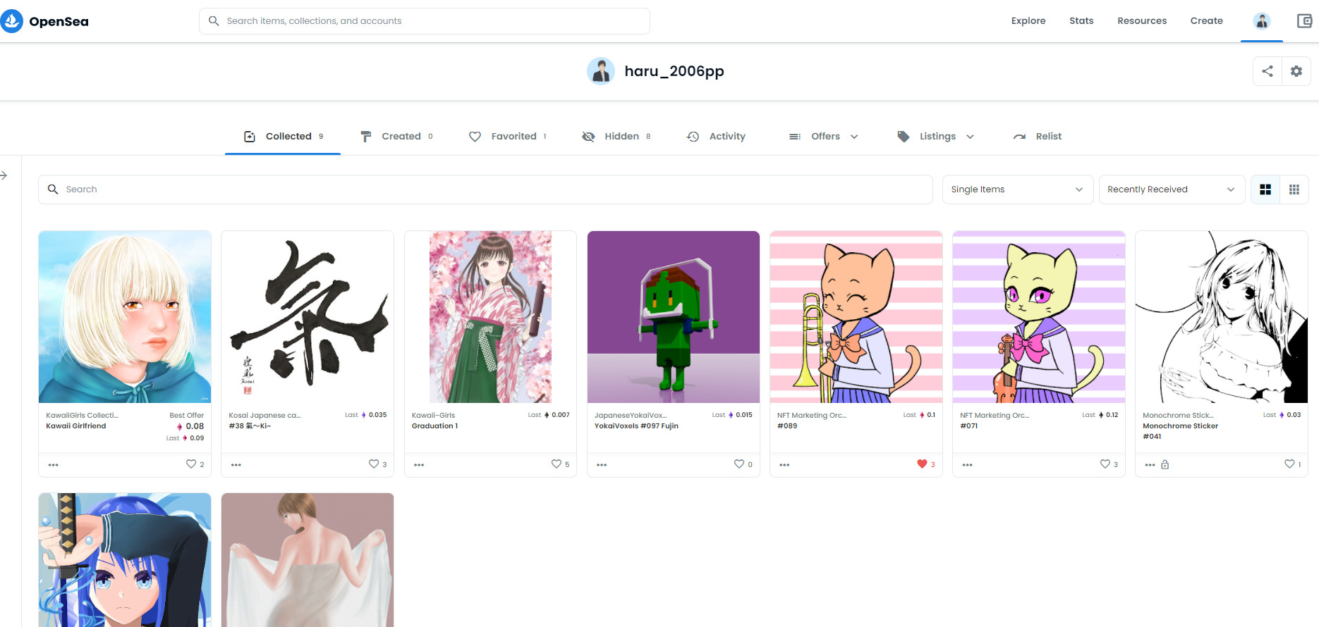Click the NFT Marketing Orc link for #071
This screenshot has width=1319, height=627.
995,416
